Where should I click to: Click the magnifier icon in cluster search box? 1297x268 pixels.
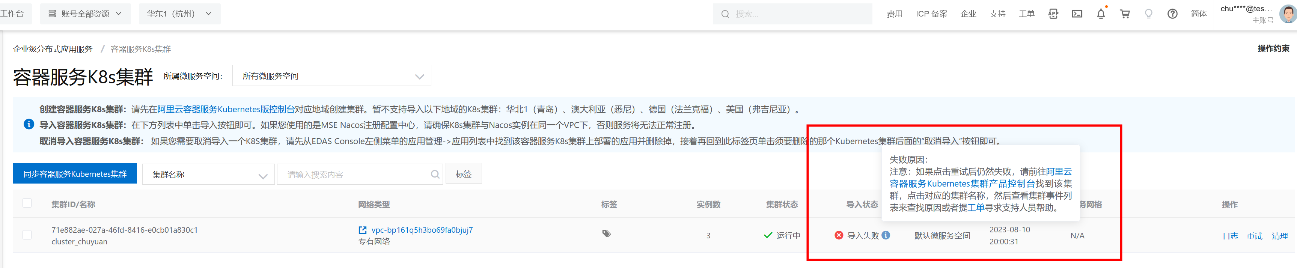435,174
